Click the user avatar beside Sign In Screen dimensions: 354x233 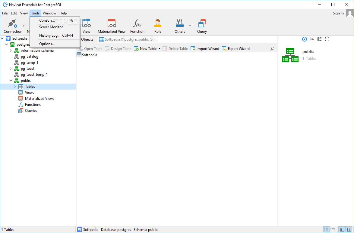(350, 13)
